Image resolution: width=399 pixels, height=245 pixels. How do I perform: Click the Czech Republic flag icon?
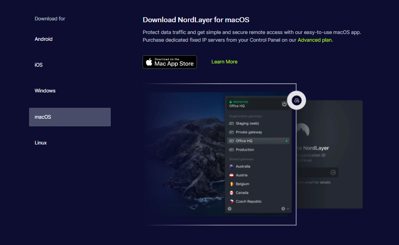point(232,202)
